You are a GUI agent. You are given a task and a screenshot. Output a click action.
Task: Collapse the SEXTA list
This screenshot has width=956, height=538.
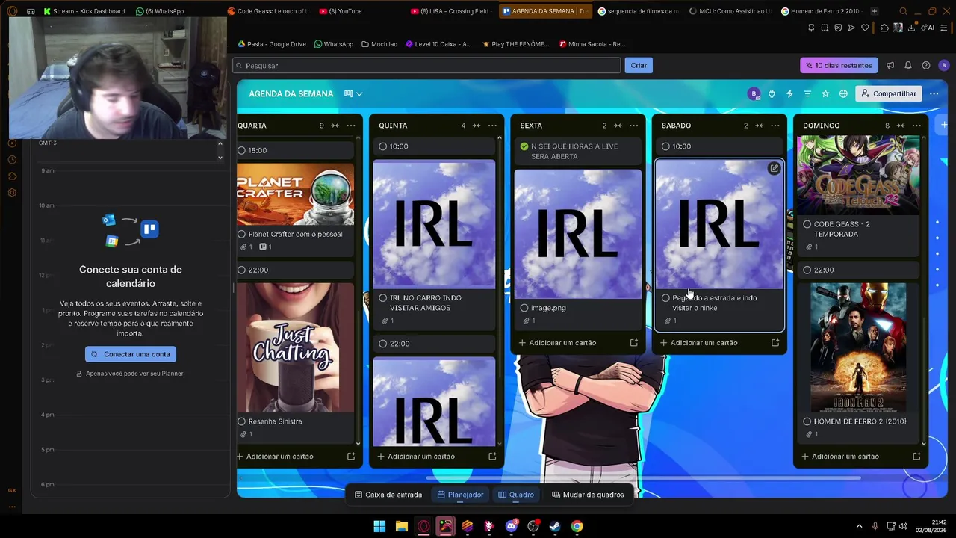pos(617,126)
